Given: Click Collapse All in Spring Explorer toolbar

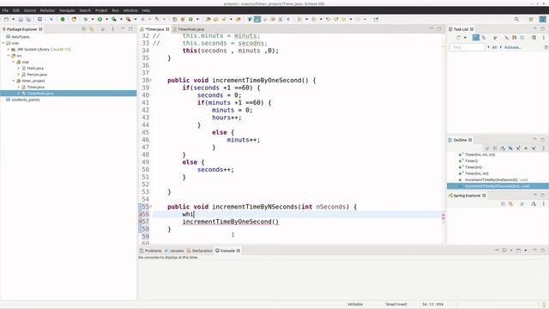Looking at the screenshot, I should point(504,204).
